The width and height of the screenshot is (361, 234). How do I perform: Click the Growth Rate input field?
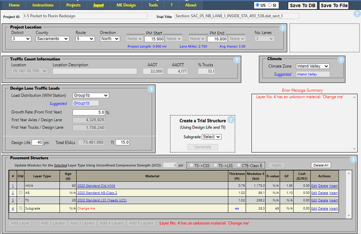pos(89,112)
